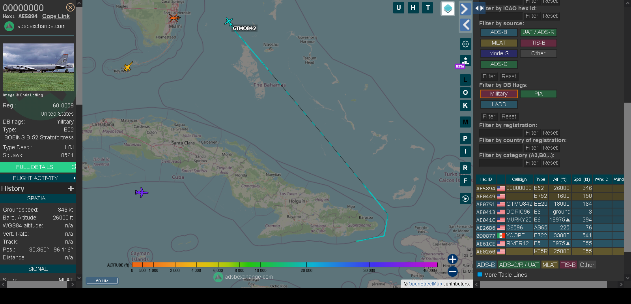The image size is (631, 304).
Task: Zoom out on the map
Action: [x=453, y=271]
